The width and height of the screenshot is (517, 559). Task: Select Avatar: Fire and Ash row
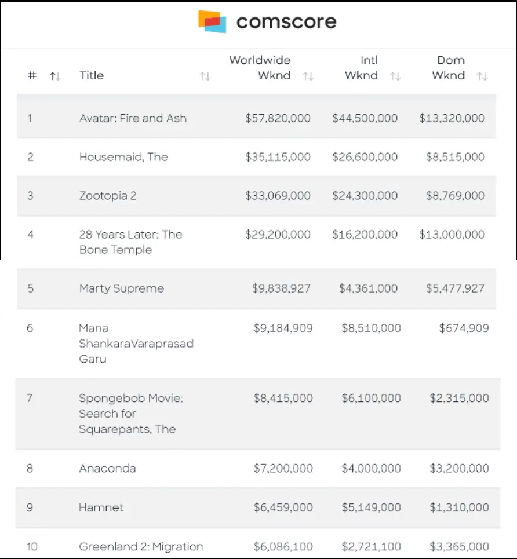(133, 118)
